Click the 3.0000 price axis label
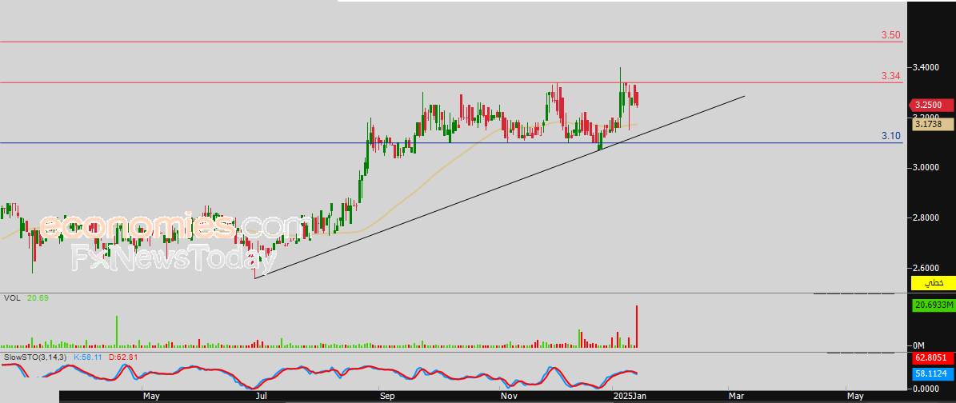 click(x=924, y=167)
